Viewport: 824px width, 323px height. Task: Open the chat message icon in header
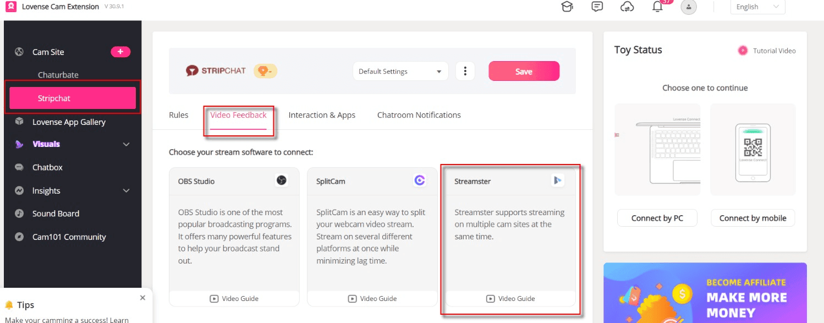(597, 7)
